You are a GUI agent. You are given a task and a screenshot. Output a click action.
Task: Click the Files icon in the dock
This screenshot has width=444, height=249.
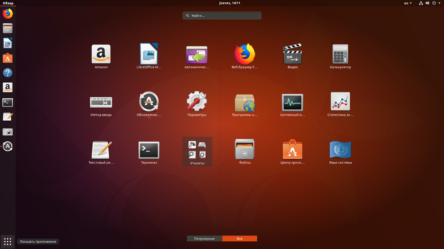(8, 28)
